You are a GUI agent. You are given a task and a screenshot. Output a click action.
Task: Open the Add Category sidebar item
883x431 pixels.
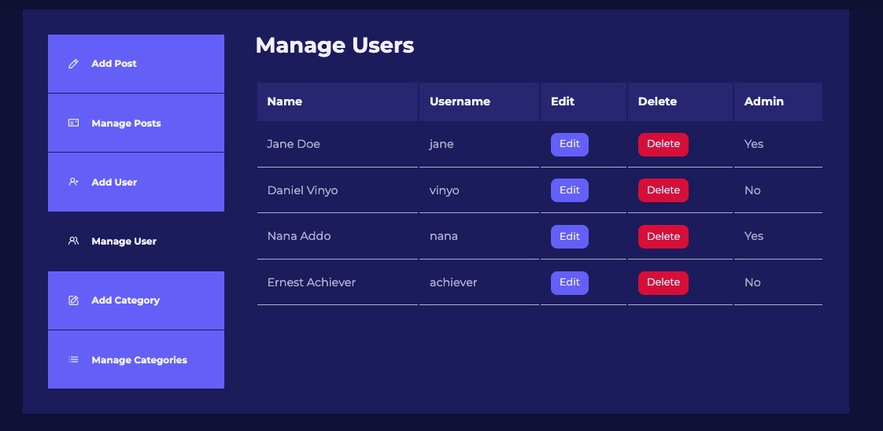[x=135, y=300]
